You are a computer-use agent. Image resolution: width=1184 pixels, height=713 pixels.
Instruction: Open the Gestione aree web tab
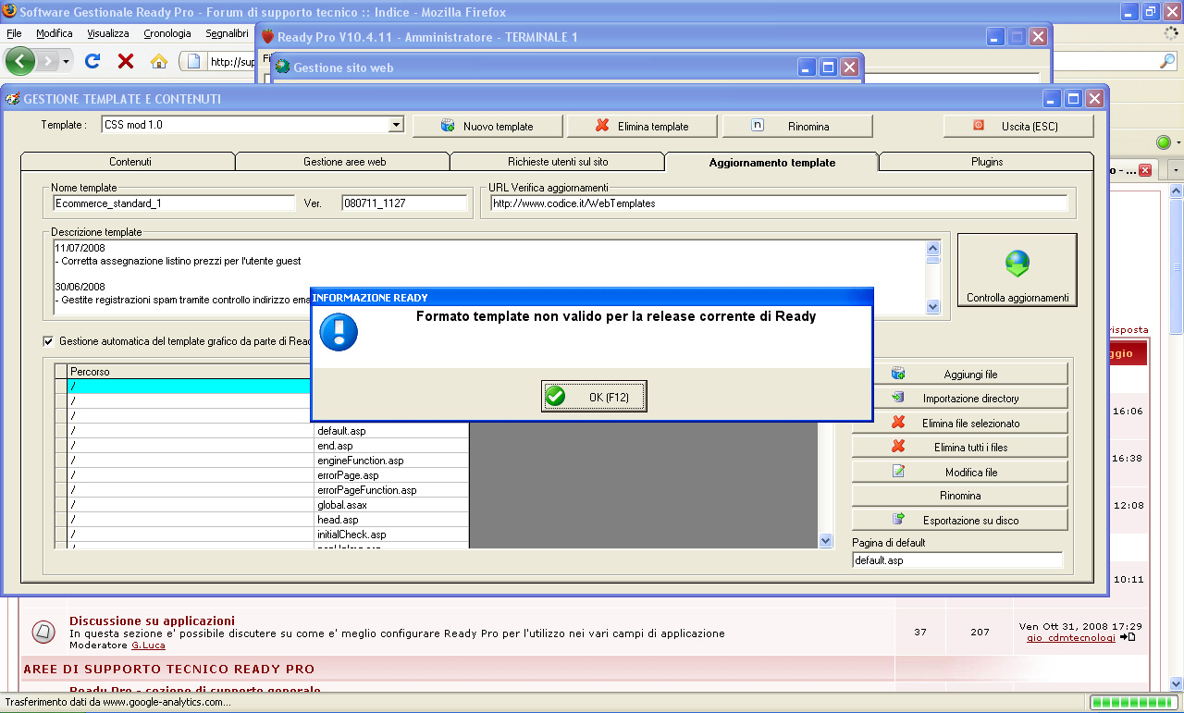tap(344, 162)
